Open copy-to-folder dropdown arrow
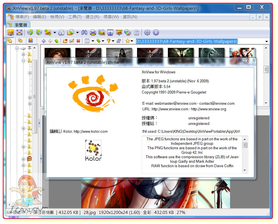 77,32
